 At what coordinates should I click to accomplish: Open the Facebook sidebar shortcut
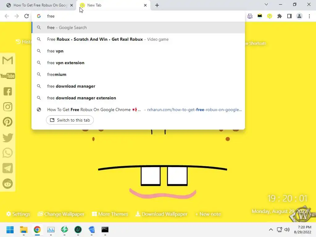point(8,91)
